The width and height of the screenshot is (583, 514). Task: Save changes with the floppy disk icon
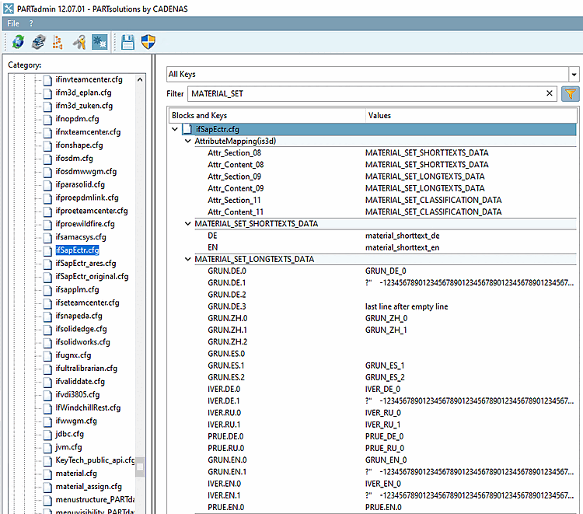[128, 43]
